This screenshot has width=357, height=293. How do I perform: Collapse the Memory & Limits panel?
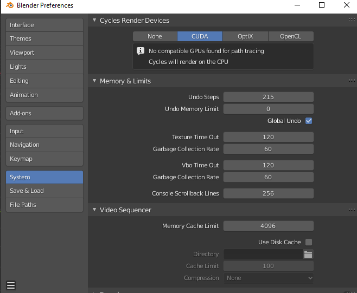pos(94,81)
